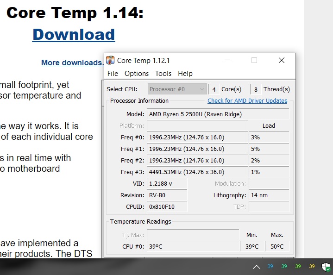Show hidden tray icons chevron
Image resolution: width=333 pixels, height=275 pixels.
[x=257, y=267]
